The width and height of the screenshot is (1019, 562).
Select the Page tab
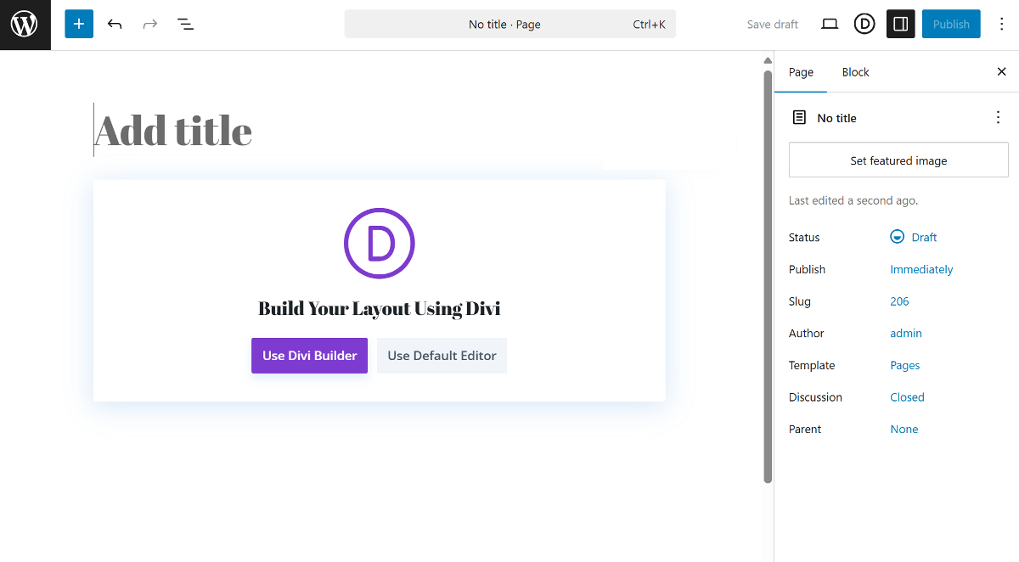click(801, 72)
